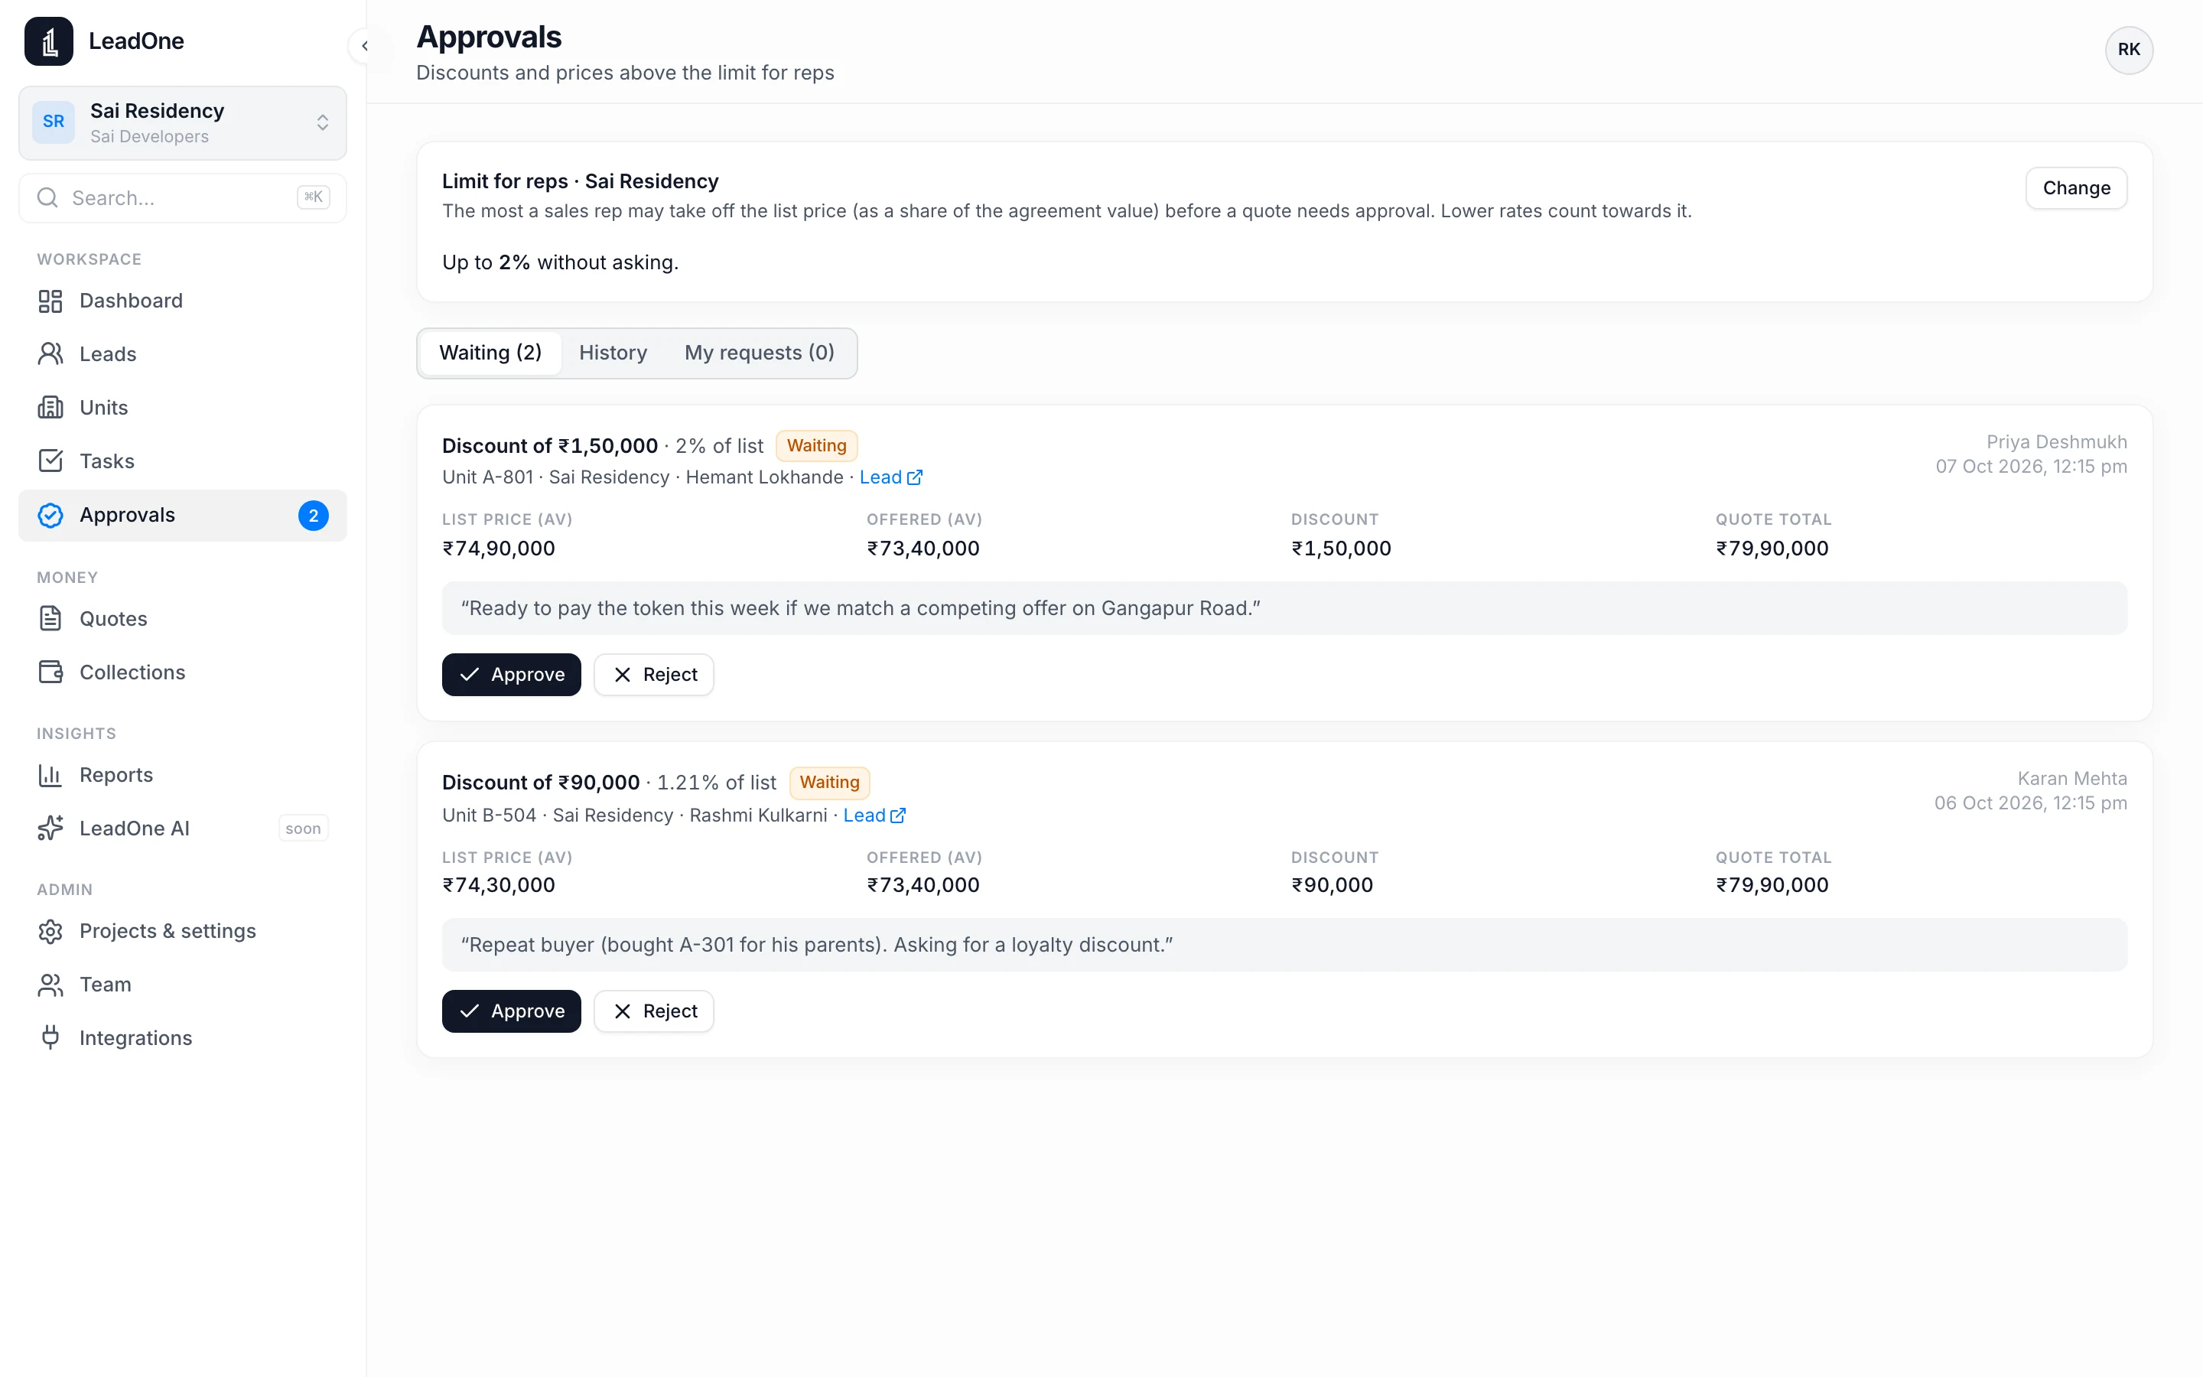Open the Lead link for Hemant Lokhande
The width and height of the screenshot is (2203, 1377).
(x=890, y=477)
